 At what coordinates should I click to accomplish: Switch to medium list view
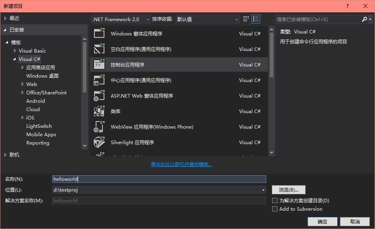pyautogui.click(x=256, y=19)
